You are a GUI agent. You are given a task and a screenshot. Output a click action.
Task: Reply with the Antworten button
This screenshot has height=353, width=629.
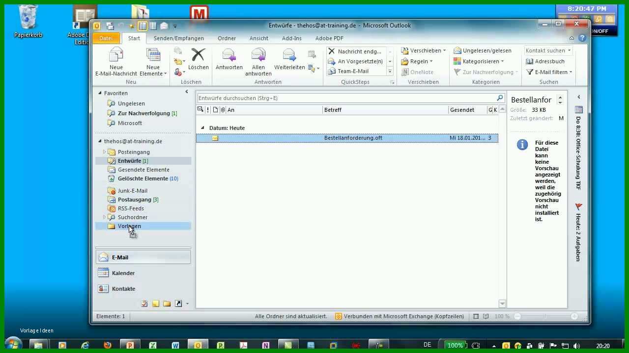(229, 59)
